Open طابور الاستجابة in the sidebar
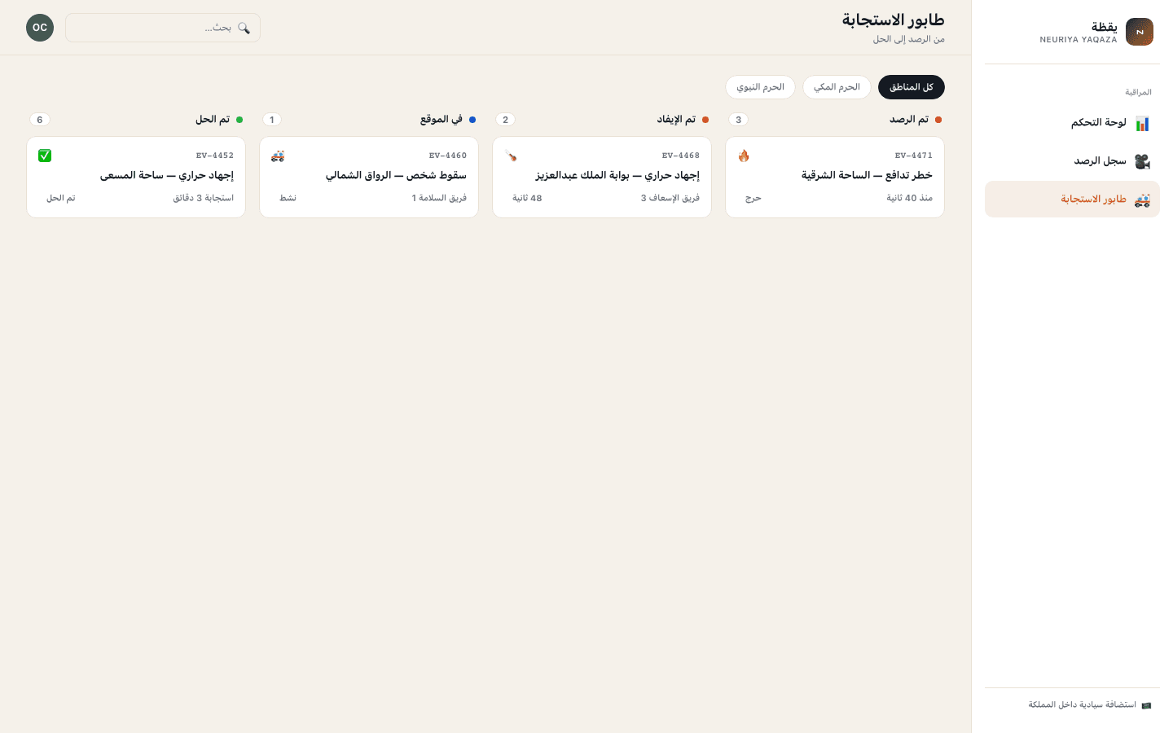This screenshot has height=733, width=1173. [x=1072, y=200]
